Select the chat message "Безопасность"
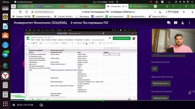The height and width of the screenshot is (109, 195). click(161, 84)
